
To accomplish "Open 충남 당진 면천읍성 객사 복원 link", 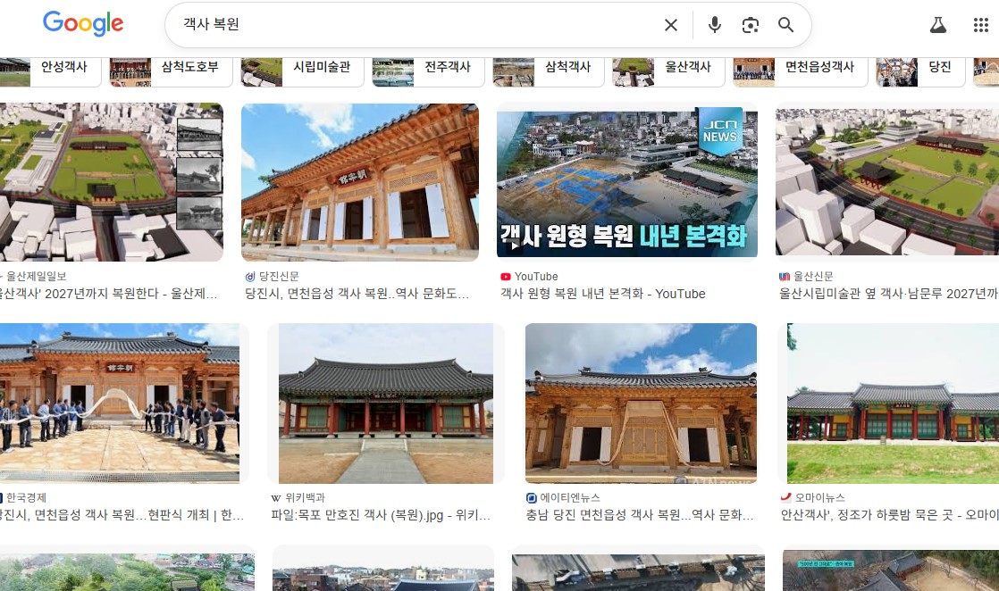I will [x=640, y=514].
